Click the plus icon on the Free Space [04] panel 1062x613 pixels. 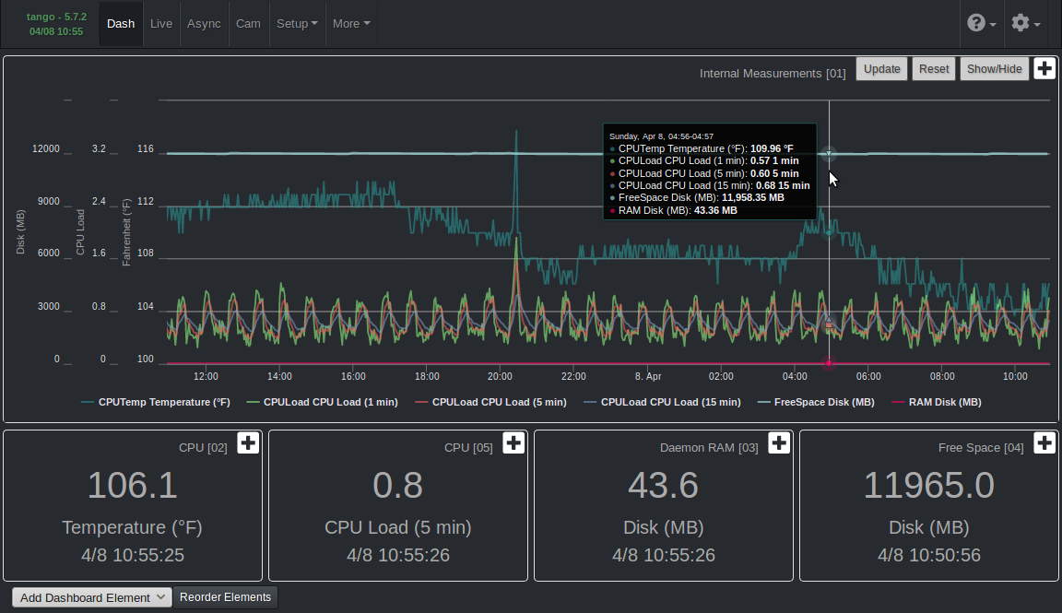[x=1044, y=442]
